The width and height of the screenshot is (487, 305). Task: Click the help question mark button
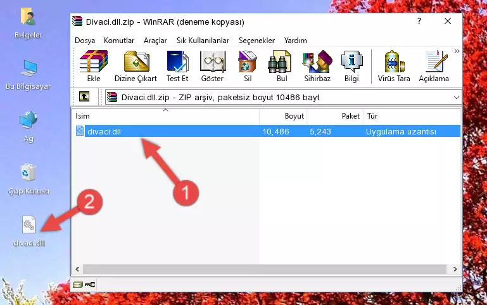point(419,21)
